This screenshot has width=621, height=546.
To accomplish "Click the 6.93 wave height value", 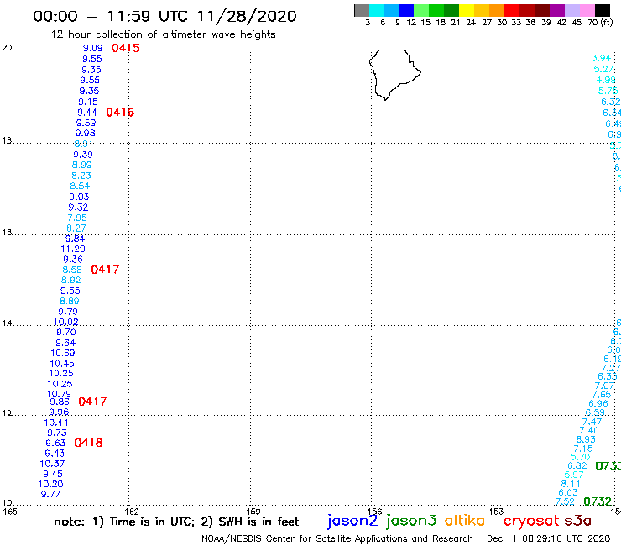I will click(x=586, y=439).
